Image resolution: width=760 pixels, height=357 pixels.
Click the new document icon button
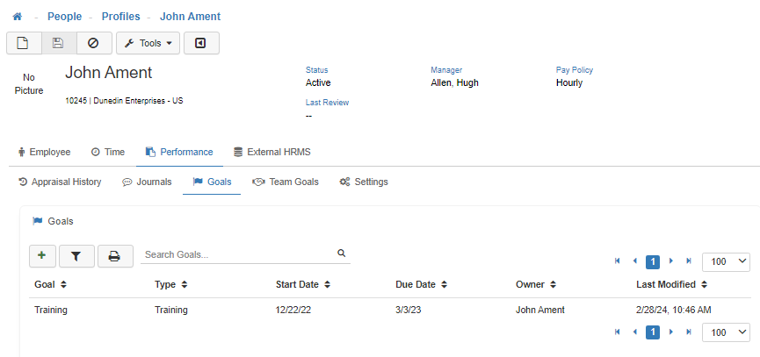24,43
